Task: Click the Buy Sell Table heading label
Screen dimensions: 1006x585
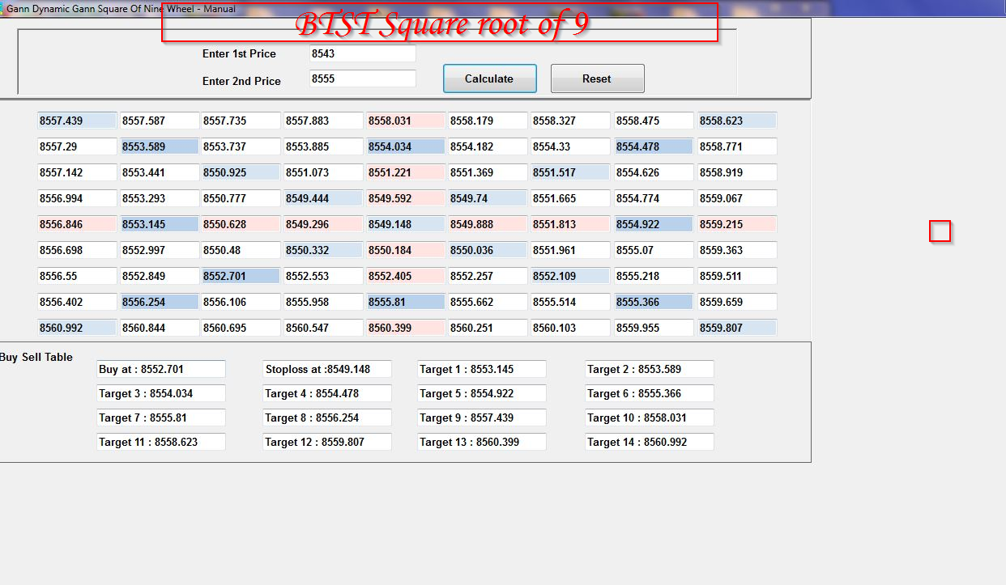Action: coord(36,357)
